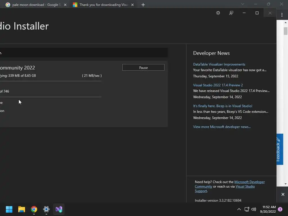Dismiss the browser download bar X

pos(283,194)
